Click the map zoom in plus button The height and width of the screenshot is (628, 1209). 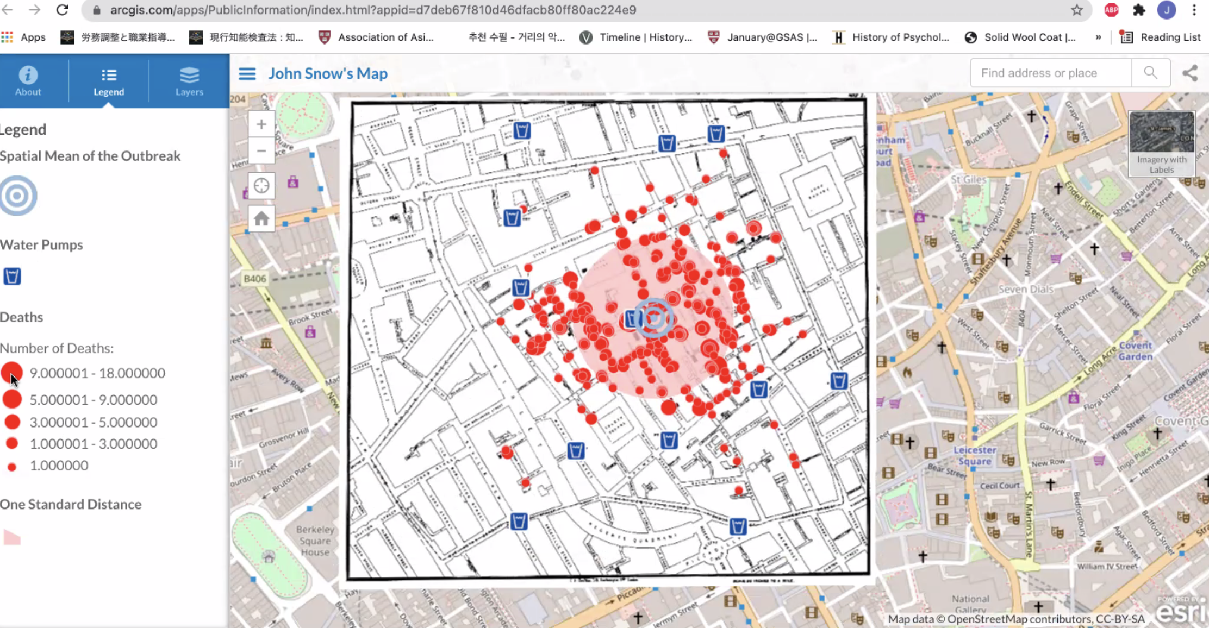tap(261, 124)
